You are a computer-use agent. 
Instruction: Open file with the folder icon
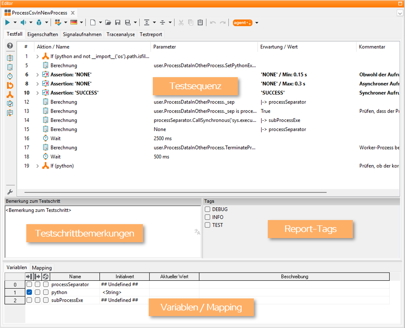pos(108,23)
